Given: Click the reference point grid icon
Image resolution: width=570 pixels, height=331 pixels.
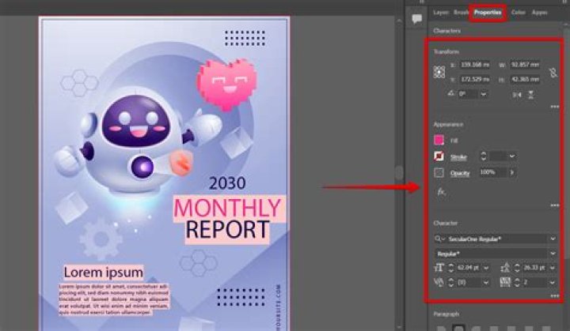Looking at the screenshot, I should (x=439, y=72).
